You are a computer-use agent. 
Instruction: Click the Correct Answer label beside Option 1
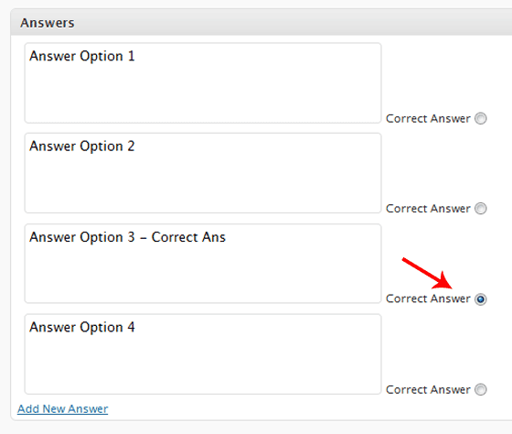(x=428, y=118)
